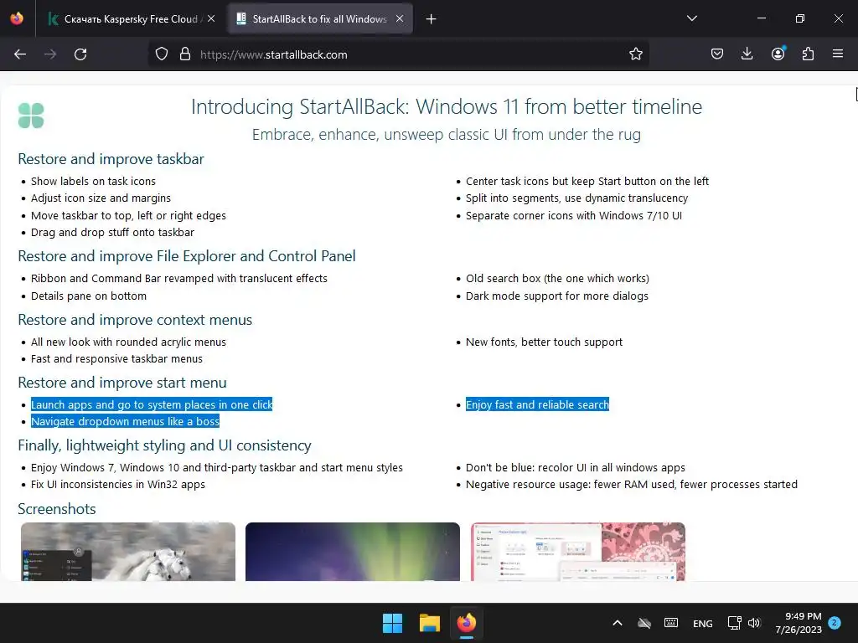Open the notification center badge

click(835, 623)
